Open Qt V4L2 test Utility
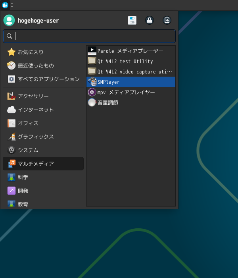Viewport: 238px width, 278px height. [x=125, y=61]
